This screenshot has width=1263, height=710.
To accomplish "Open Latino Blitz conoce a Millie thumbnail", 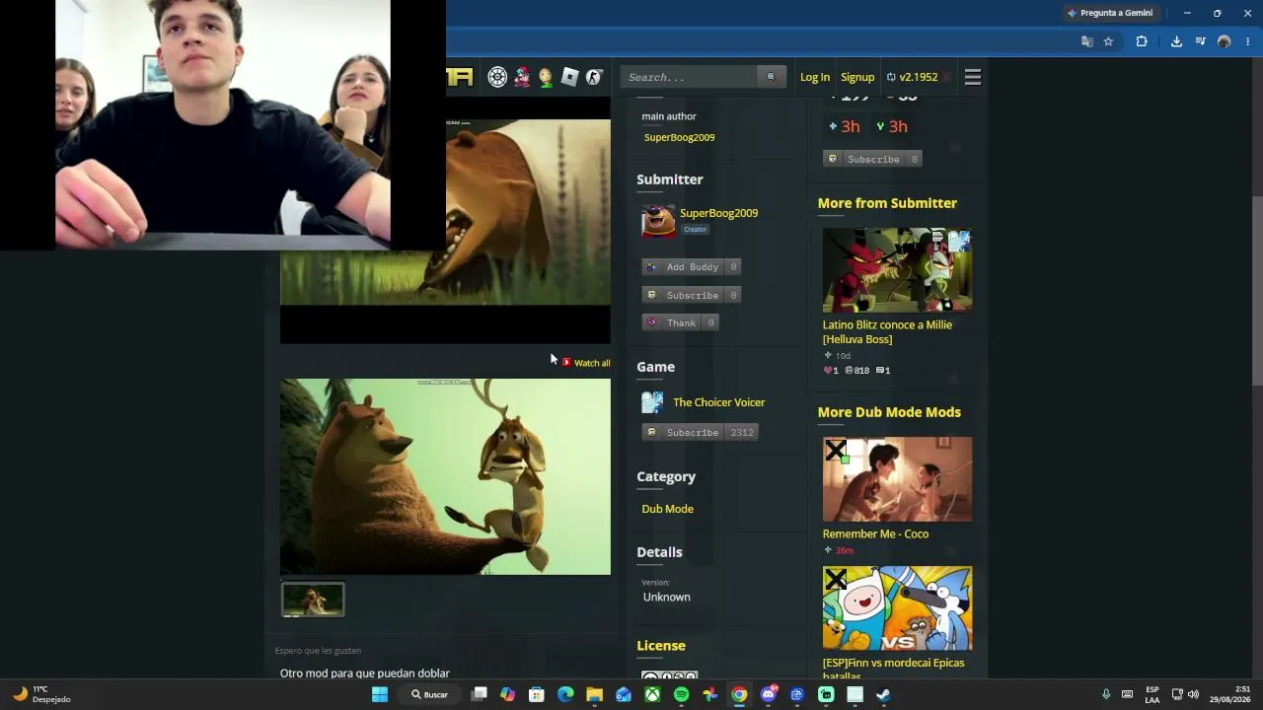I will pyautogui.click(x=897, y=269).
